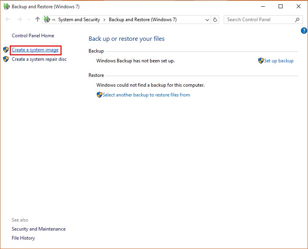Click the Create a system image link

[35, 50]
